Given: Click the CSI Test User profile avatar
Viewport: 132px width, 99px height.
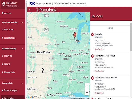Looking at the screenshot, I should click(4, 4).
